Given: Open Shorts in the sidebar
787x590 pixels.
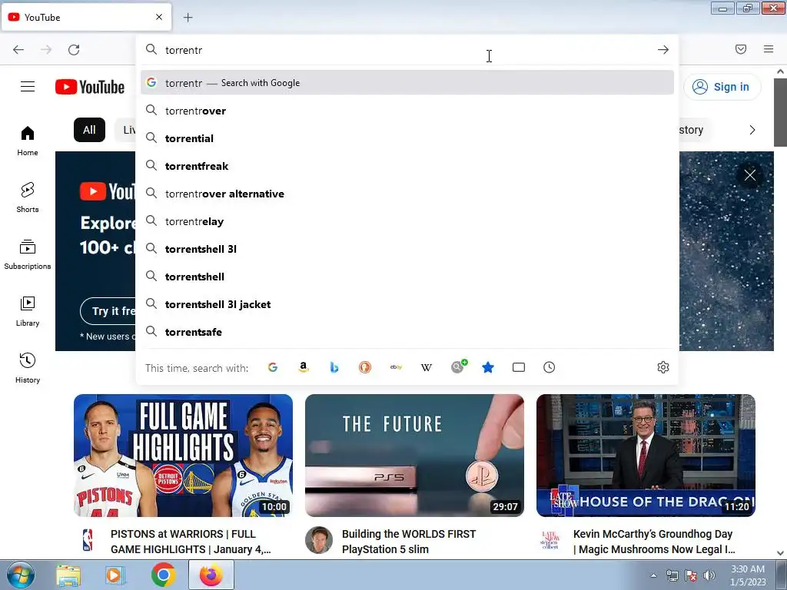Looking at the screenshot, I should [x=28, y=197].
